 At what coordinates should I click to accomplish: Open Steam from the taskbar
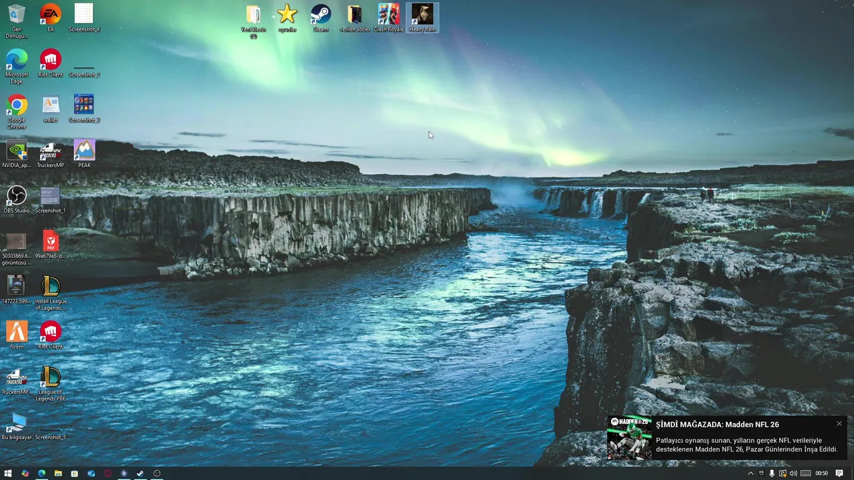tap(140, 473)
